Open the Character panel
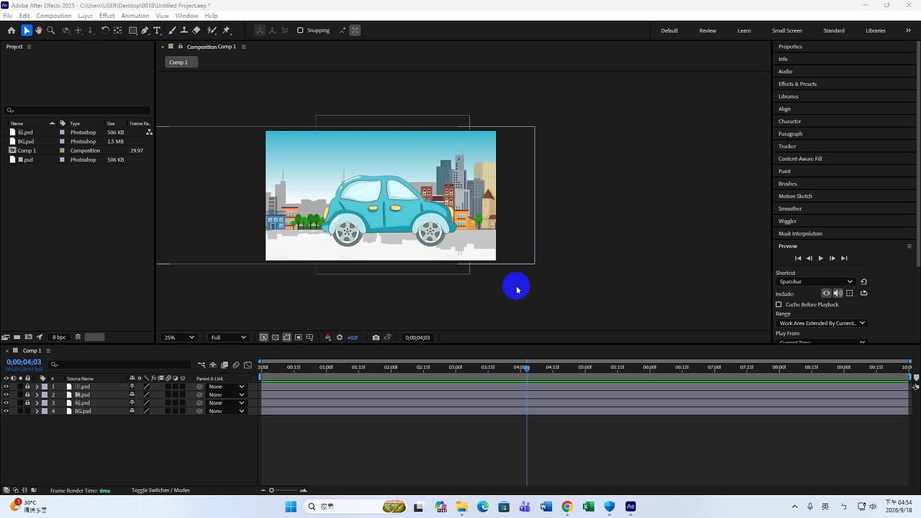 click(x=789, y=121)
